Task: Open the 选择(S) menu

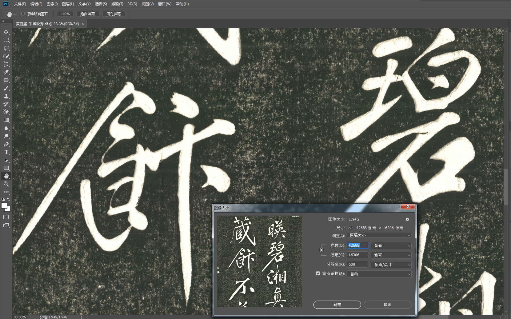Action: [101, 4]
